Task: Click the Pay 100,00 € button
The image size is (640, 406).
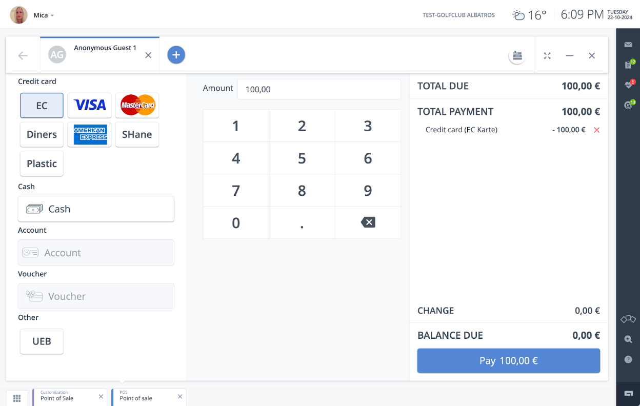Action: [508, 361]
